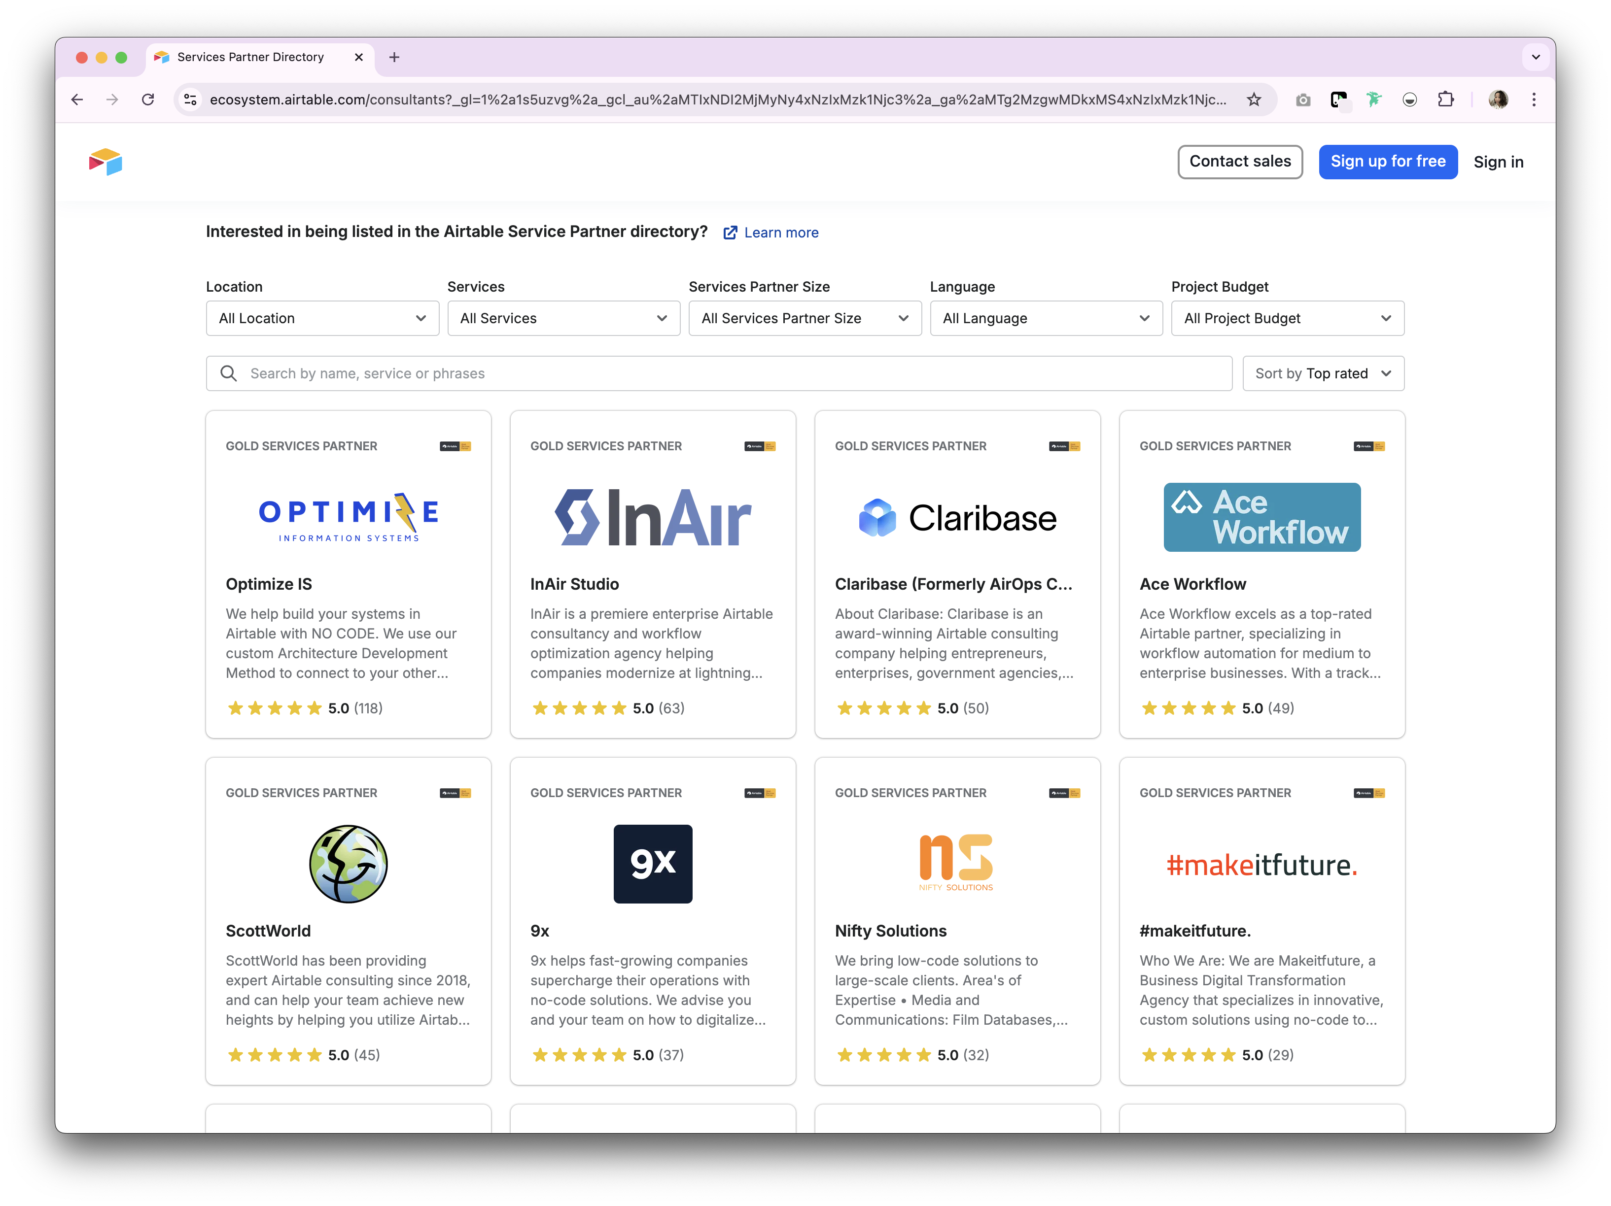Bookmark page with the star icon
The height and width of the screenshot is (1206, 1611).
coord(1254,100)
